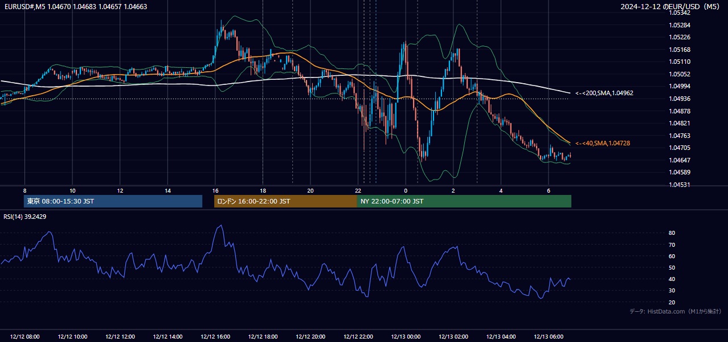Click the 12/13 00:00 date label
The width and height of the screenshot is (728, 342).
(x=406, y=337)
